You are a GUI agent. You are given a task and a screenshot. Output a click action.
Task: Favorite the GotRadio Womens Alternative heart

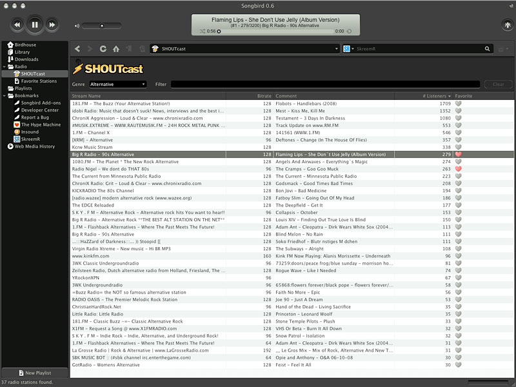458,364
